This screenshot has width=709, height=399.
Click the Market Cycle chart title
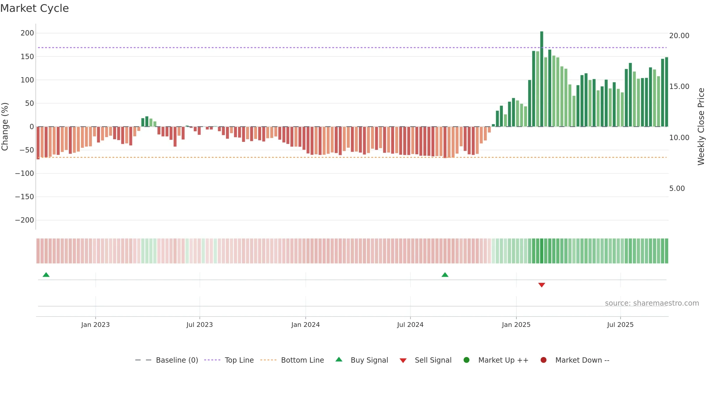pos(35,8)
